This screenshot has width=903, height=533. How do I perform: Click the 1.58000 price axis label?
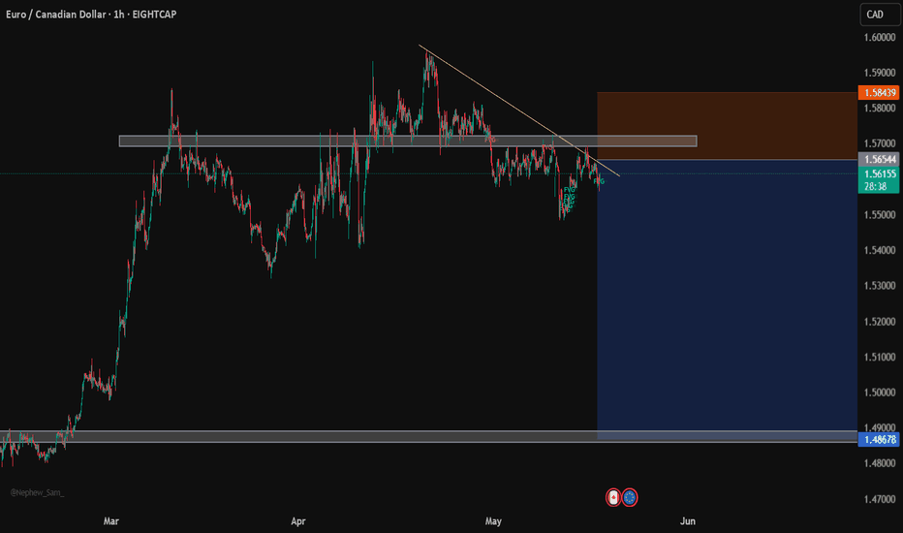tap(880, 108)
